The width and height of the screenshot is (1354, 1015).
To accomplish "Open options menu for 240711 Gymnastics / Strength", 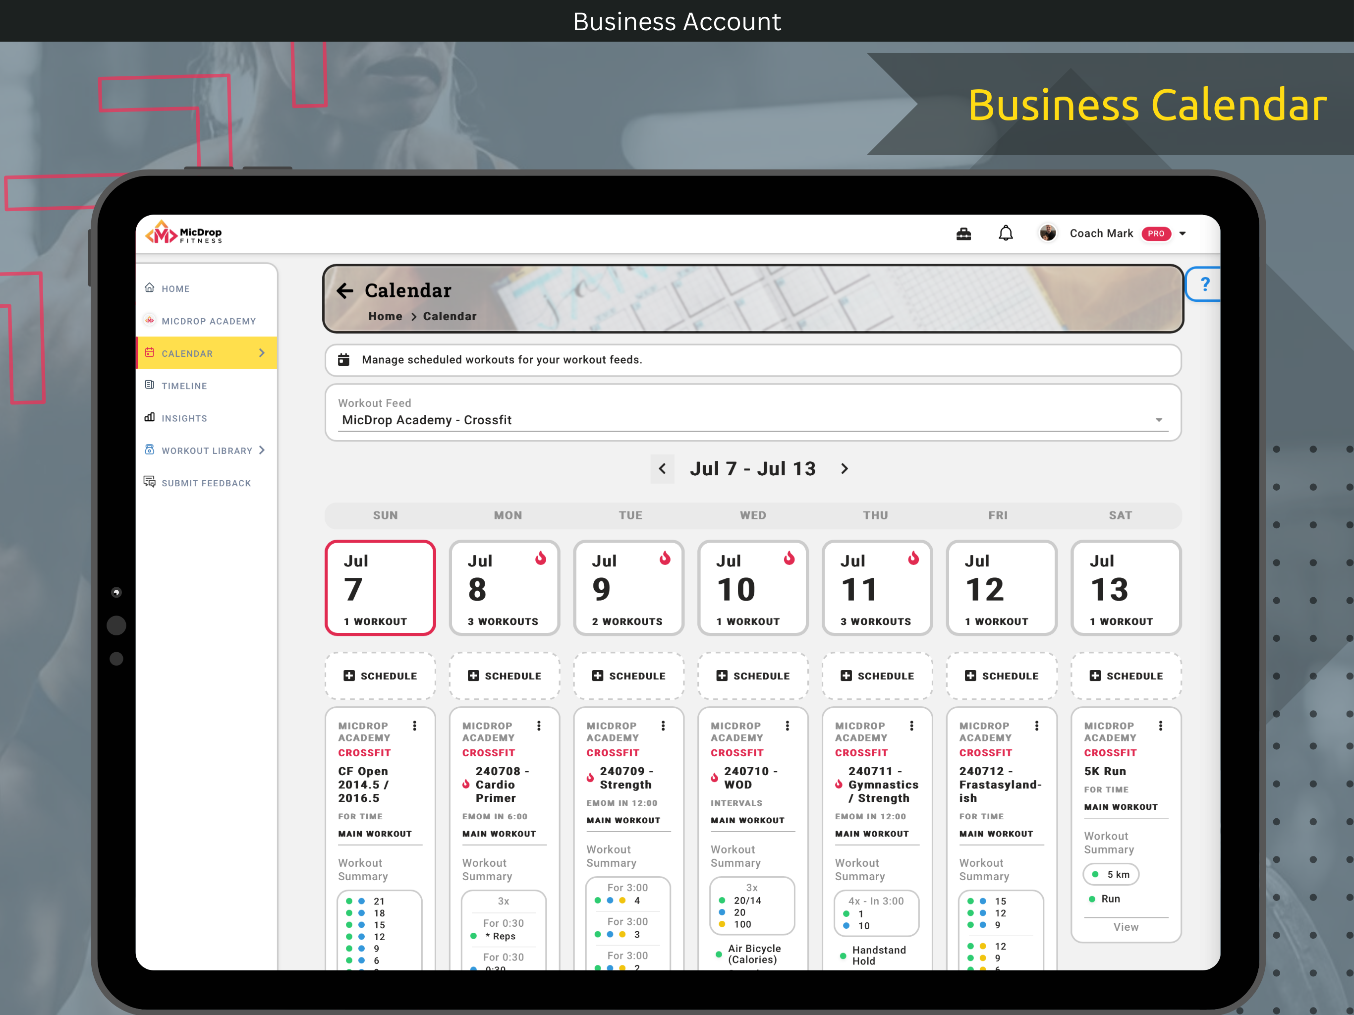I will (x=911, y=726).
